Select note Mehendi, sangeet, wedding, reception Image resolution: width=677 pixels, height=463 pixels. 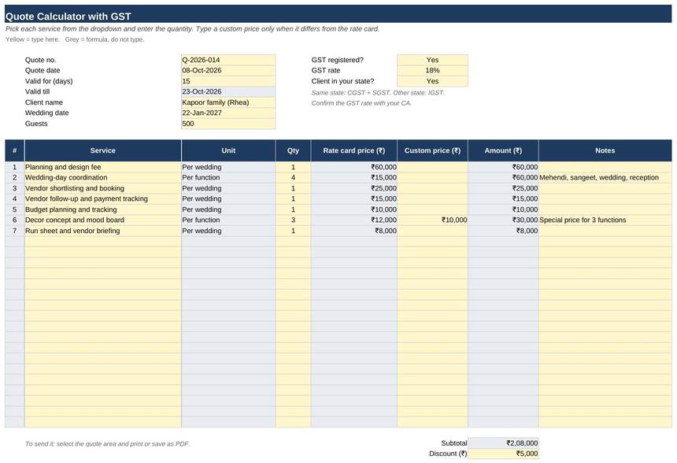(605, 177)
